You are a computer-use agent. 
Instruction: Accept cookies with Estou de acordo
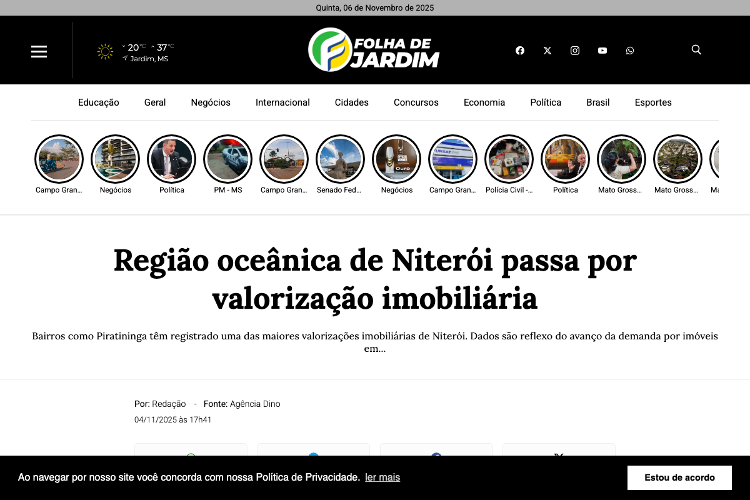coord(679,477)
